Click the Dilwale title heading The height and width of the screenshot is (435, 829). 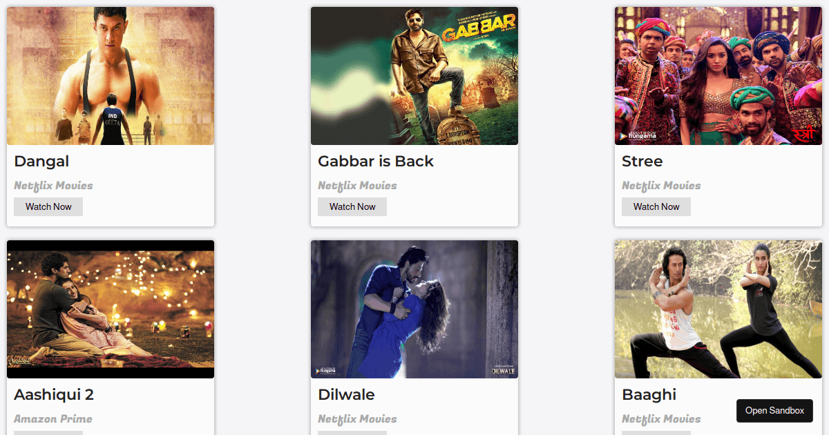pos(346,395)
